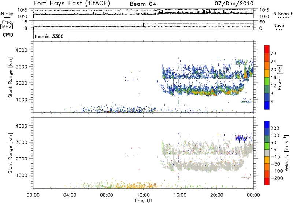Viewport: 293px width, 203px height.
Task: Click the 'Power [dB]' color bar label
Action: click(279, 77)
